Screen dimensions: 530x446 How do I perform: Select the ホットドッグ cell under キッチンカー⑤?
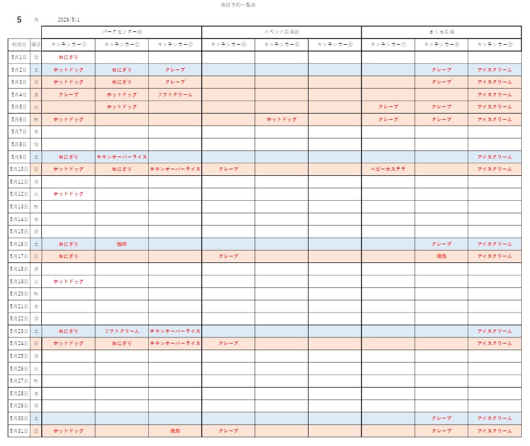282,120
